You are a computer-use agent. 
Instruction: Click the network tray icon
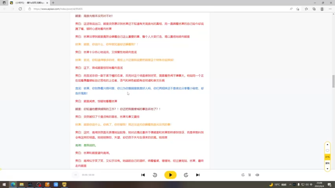pos(303,185)
